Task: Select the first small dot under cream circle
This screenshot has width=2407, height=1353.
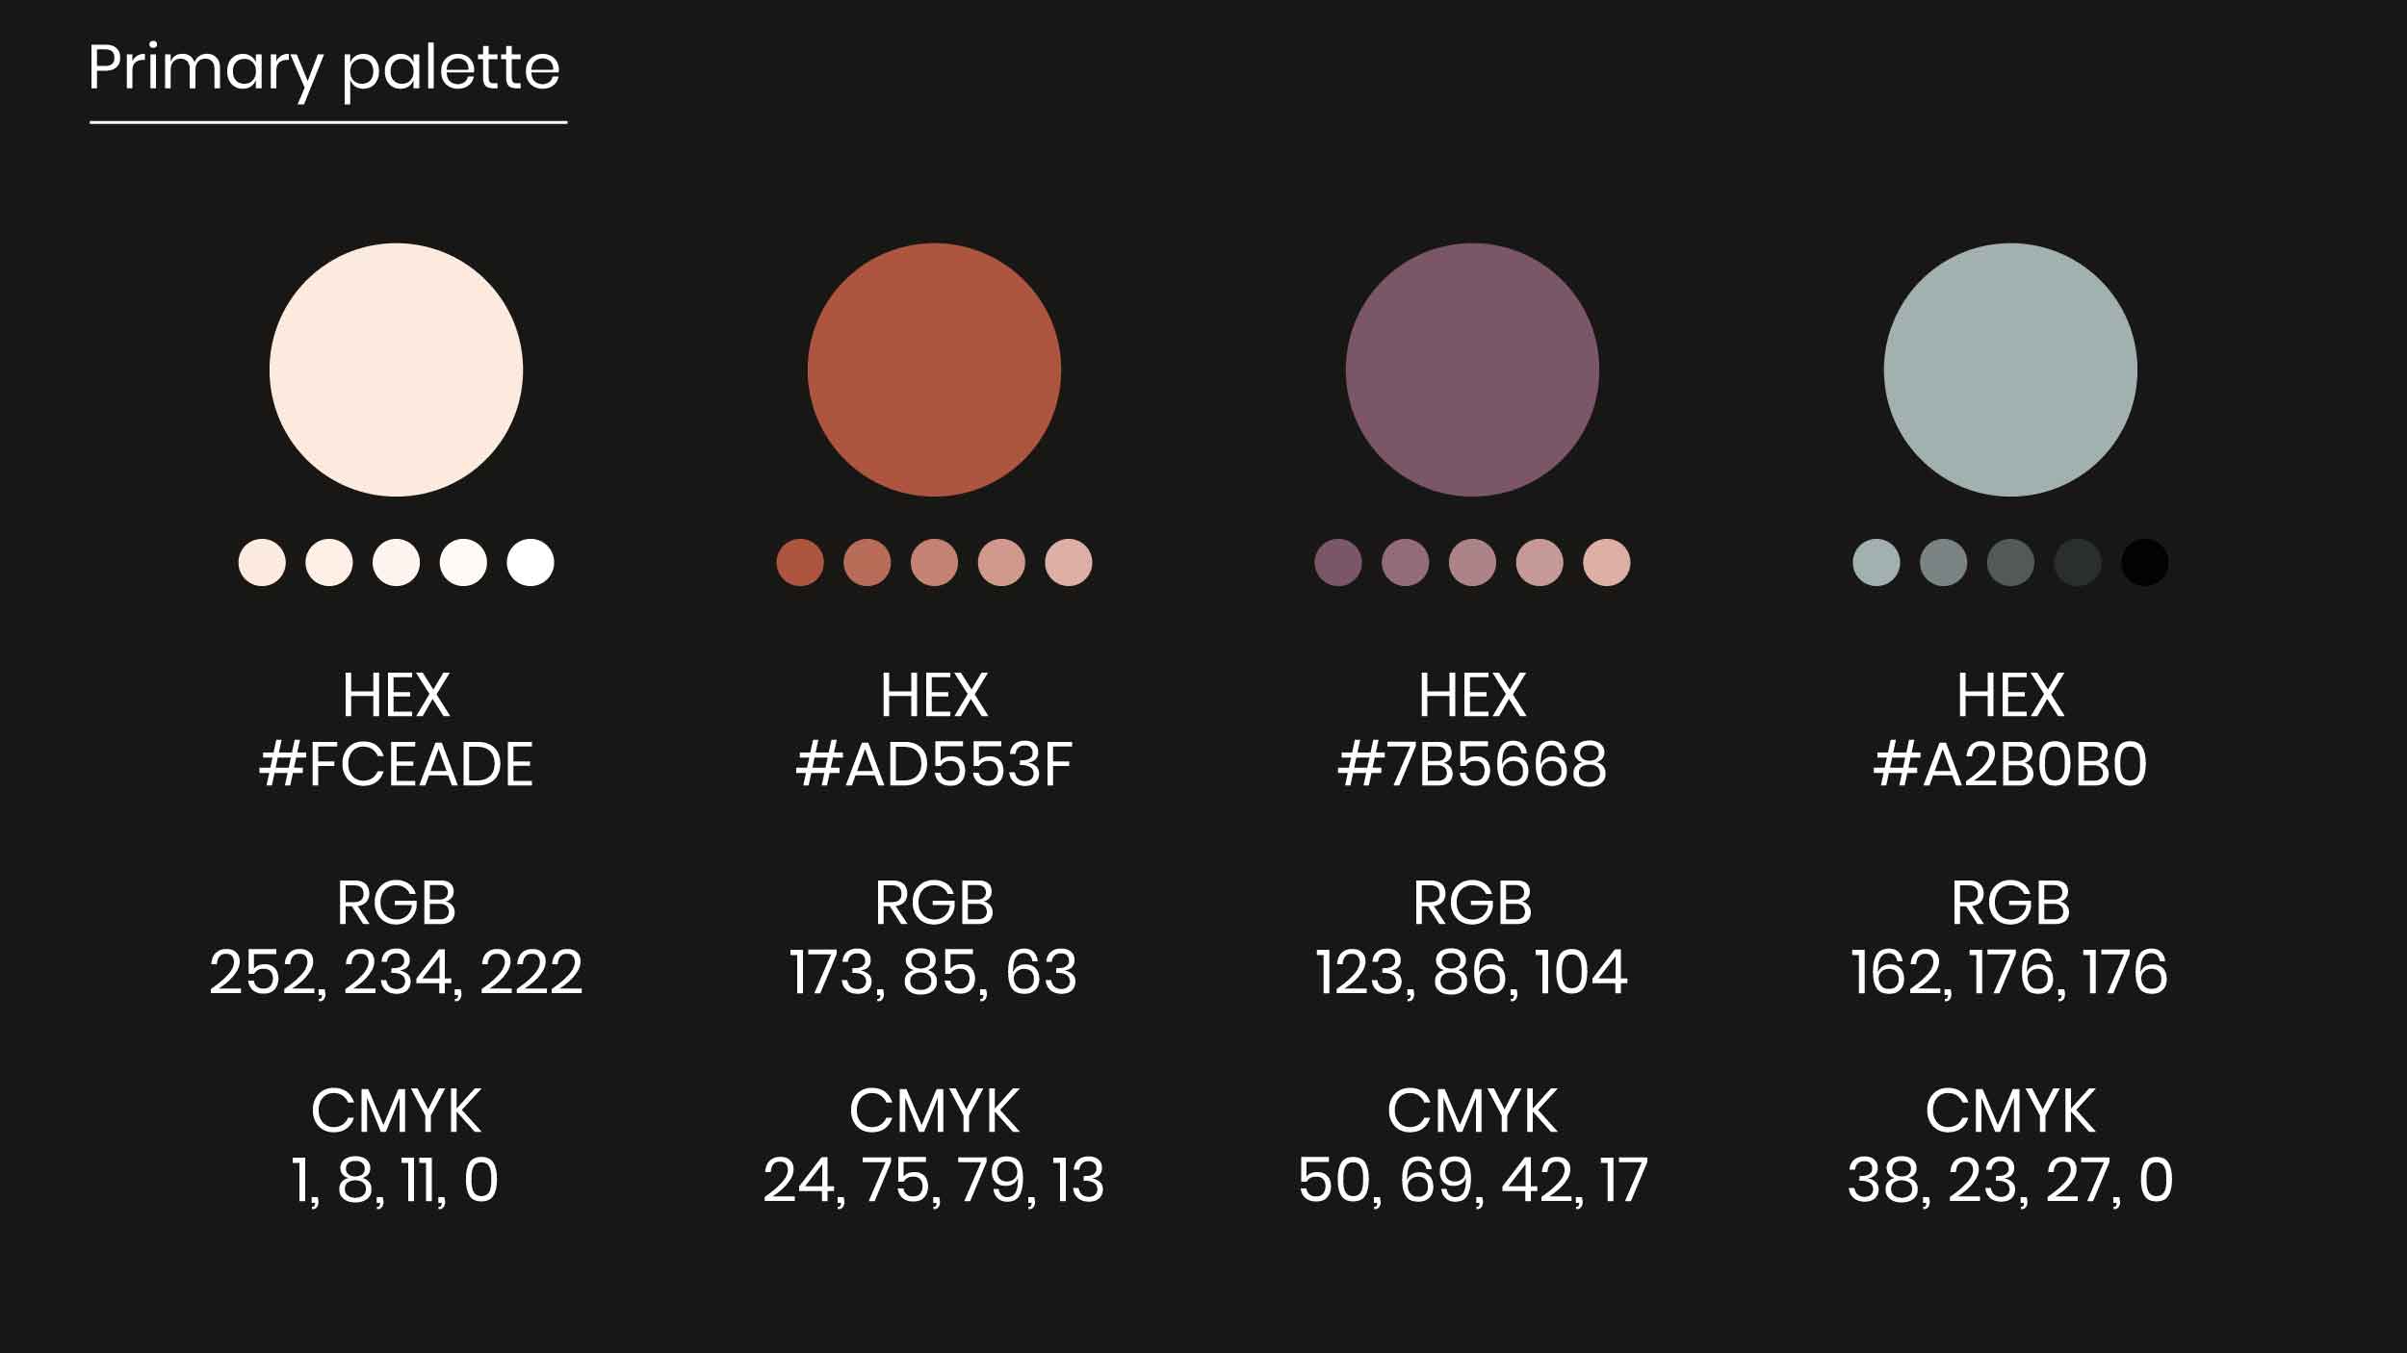Action: [x=262, y=562]
